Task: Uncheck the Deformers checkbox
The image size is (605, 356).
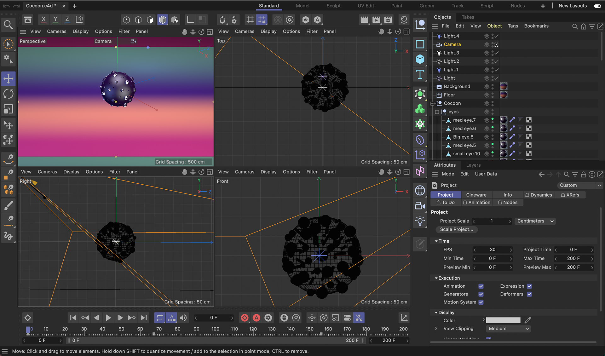Action: pos(529,294)
